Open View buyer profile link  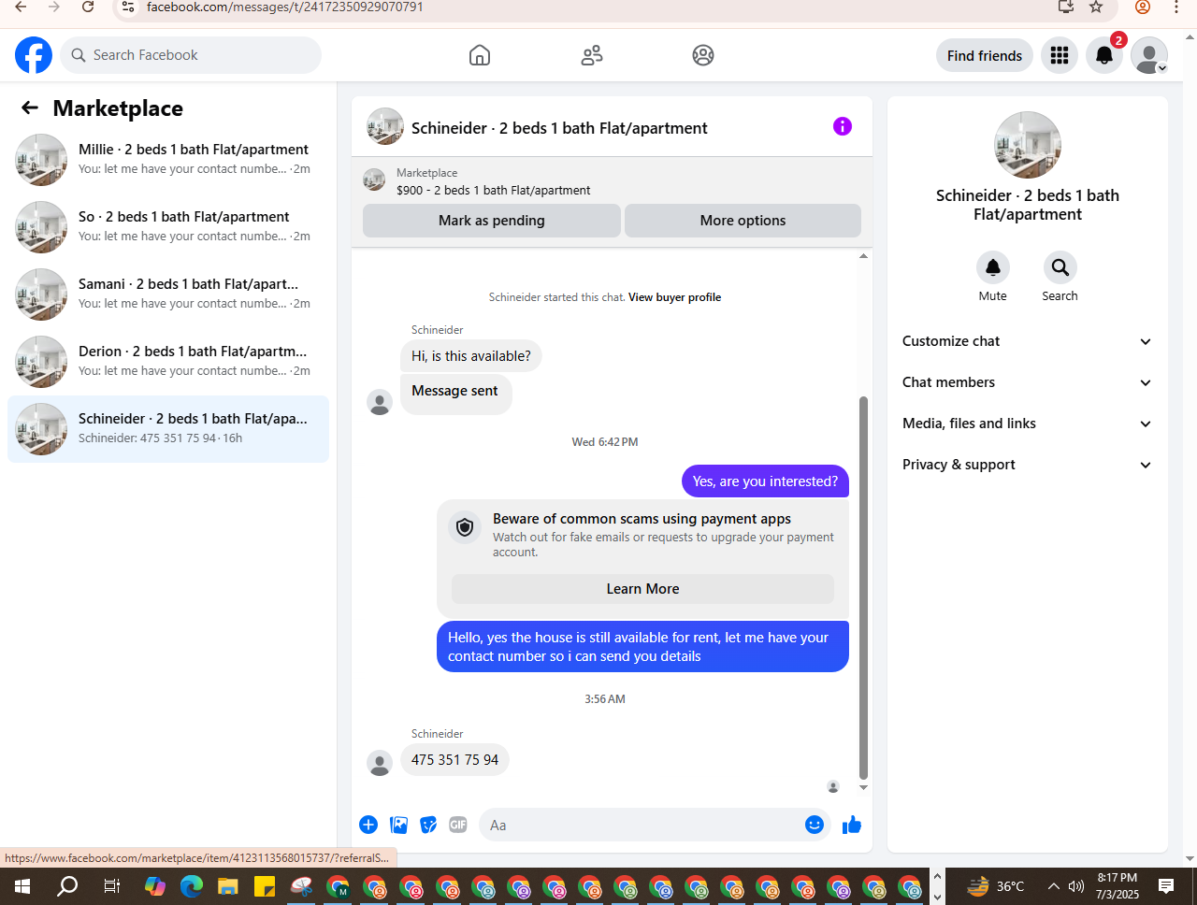(x=674, y=297)
